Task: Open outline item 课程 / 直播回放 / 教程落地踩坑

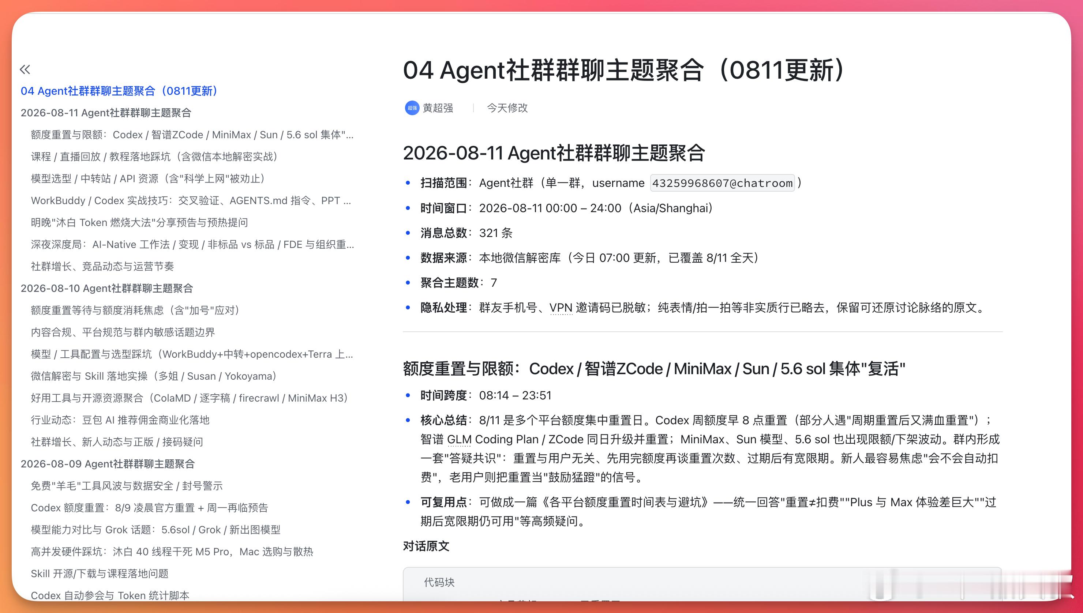Action: coord(154,157)
